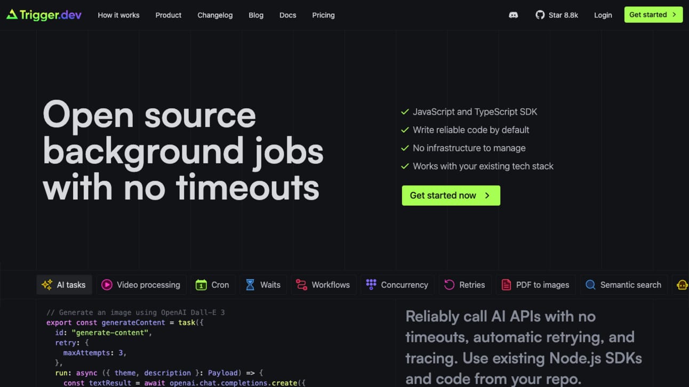Click the Cron calendar icon

click(201, 285)
